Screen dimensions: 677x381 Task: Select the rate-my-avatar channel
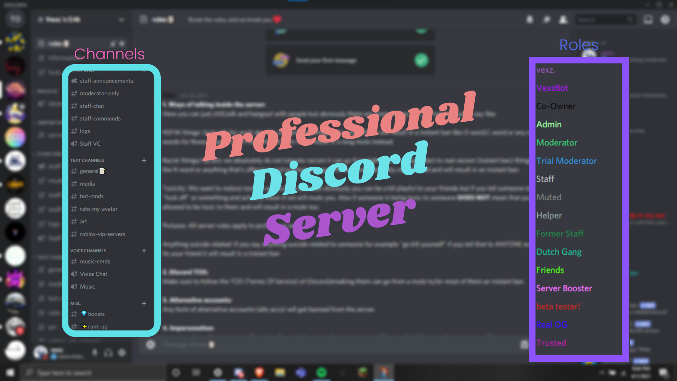(x=99, y=209)
